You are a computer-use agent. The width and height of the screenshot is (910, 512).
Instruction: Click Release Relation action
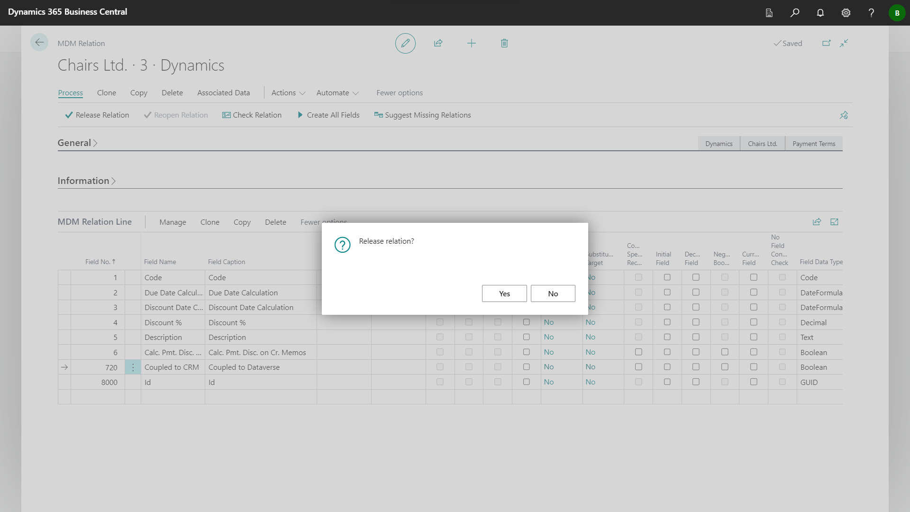click(x=97, y=115)
